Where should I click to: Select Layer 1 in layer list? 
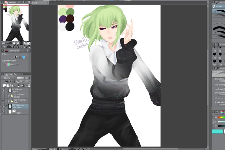pyautogui.click(x=18, y=91)
